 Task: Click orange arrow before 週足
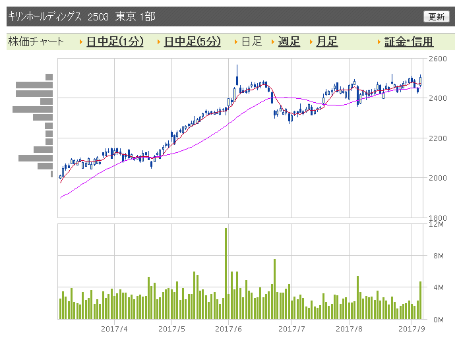coord(273,42)
